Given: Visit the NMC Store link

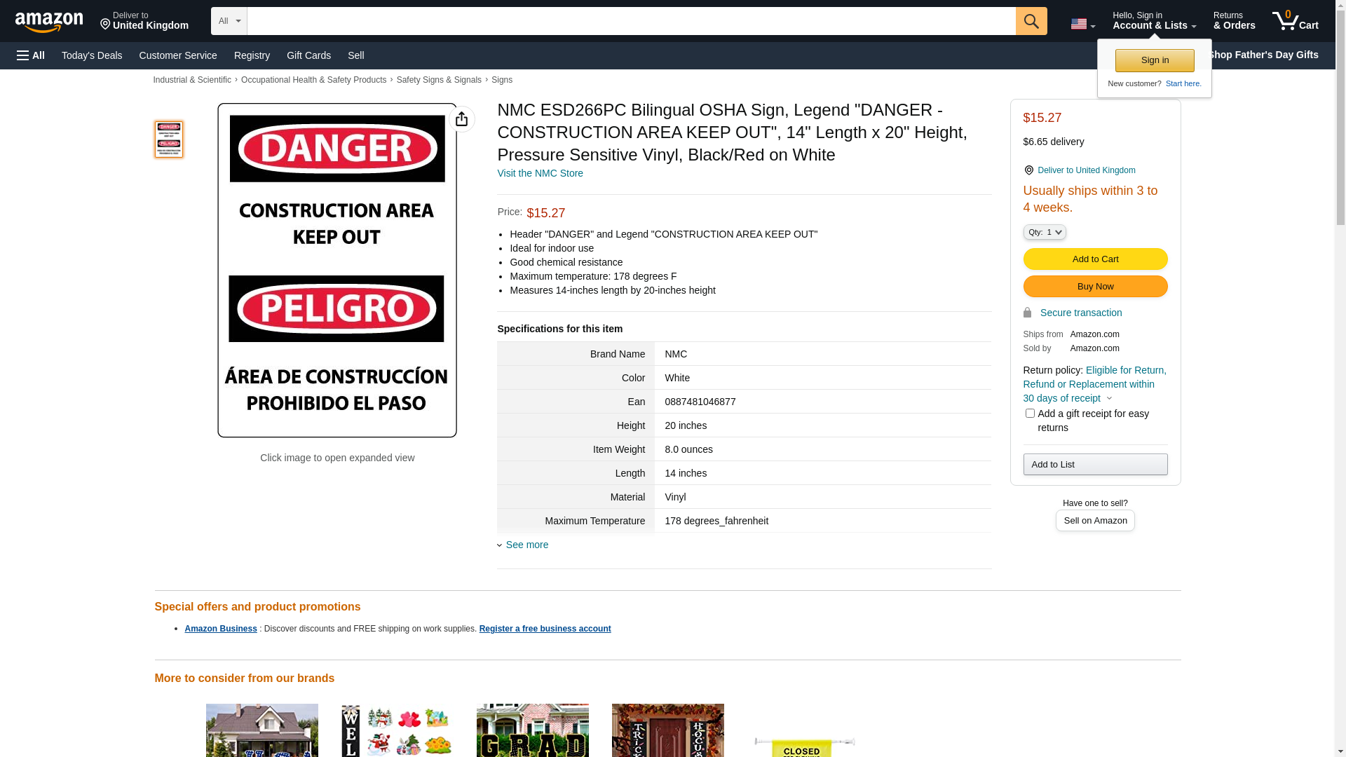Looking at the screenshot, I should (541, 173).
